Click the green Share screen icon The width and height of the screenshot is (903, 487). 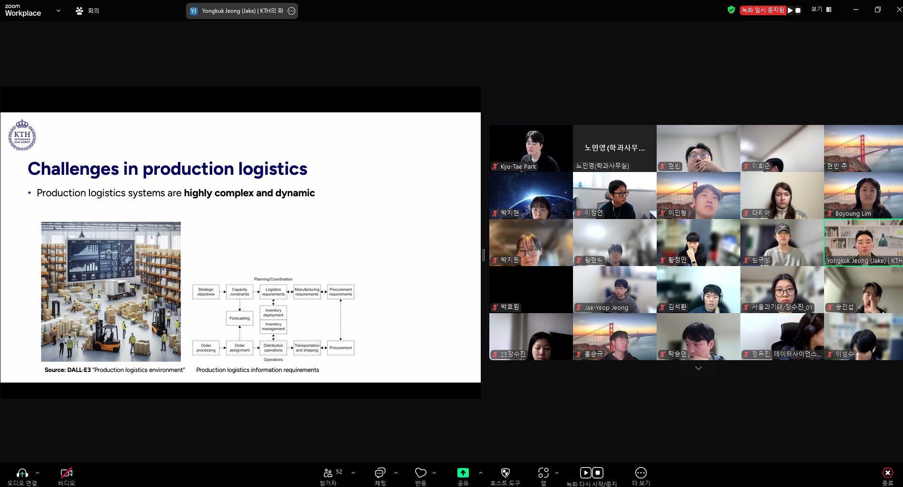click(463, 473)
